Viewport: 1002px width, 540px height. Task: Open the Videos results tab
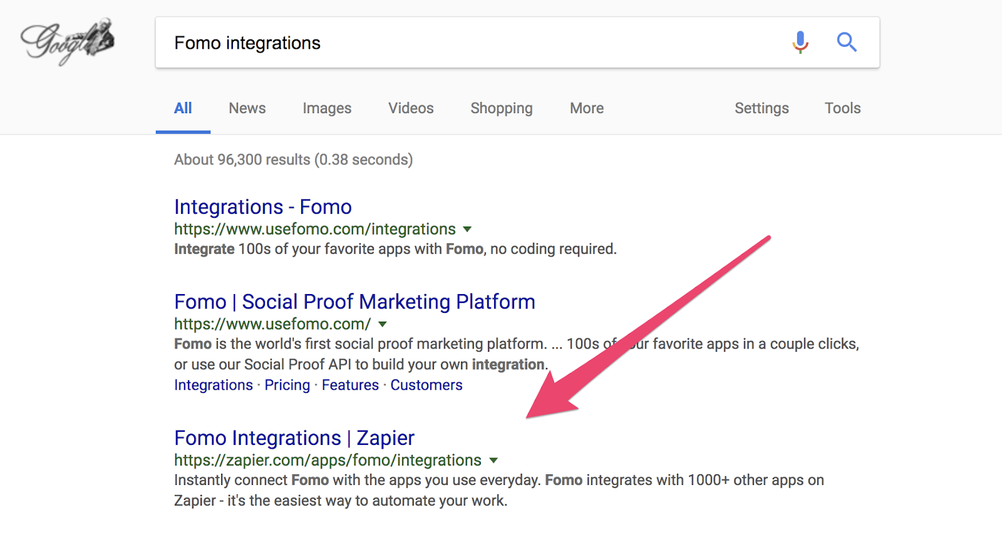[x=411, y=108]
